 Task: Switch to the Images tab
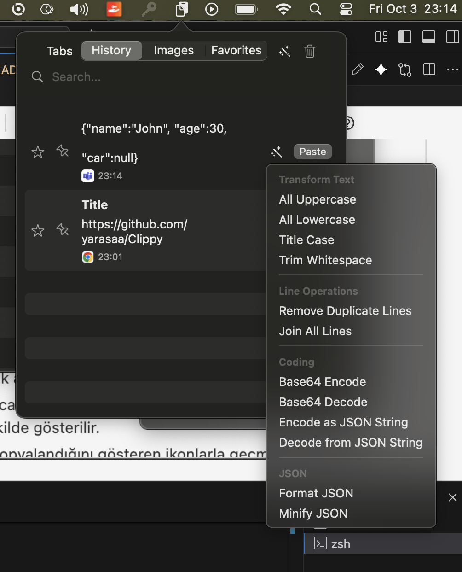[x=173, y=50]
